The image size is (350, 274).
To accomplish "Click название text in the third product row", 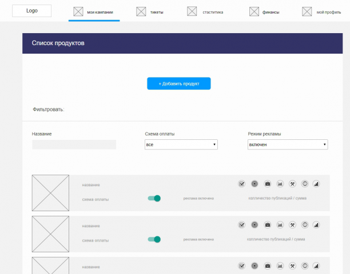I will pyautogui.click(x=91, y=267).
